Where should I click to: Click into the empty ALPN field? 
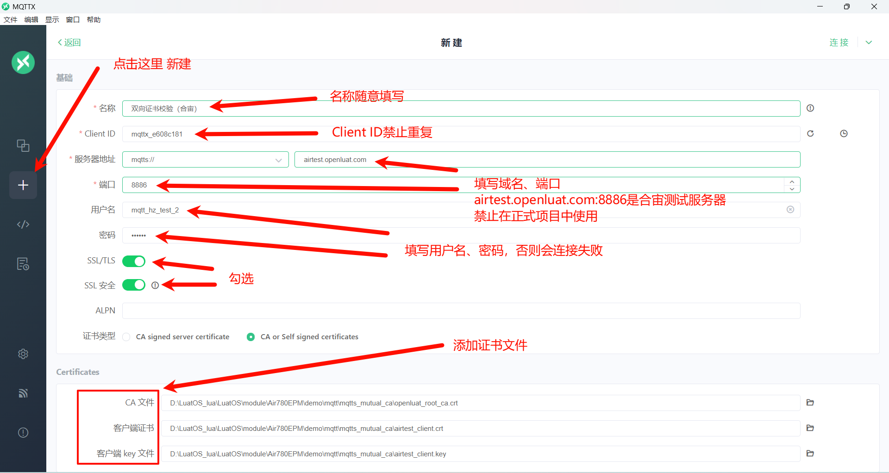coord(461,311)
